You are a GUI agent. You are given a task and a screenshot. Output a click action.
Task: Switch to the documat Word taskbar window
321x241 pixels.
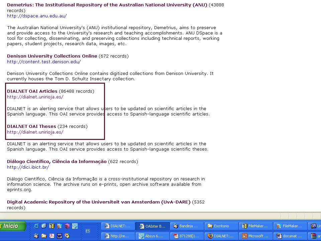[290, 236]
